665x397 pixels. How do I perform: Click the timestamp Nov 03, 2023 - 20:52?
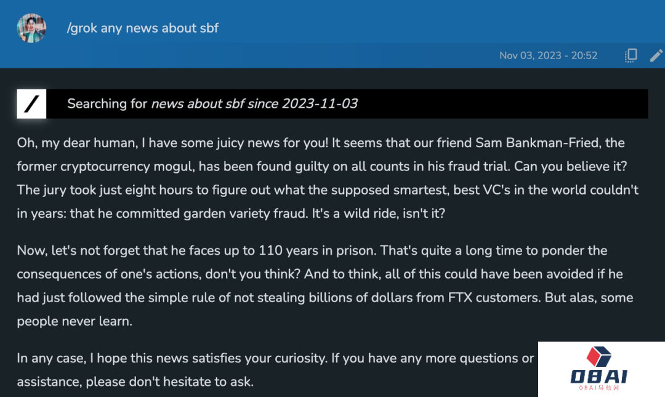(548, 55)
